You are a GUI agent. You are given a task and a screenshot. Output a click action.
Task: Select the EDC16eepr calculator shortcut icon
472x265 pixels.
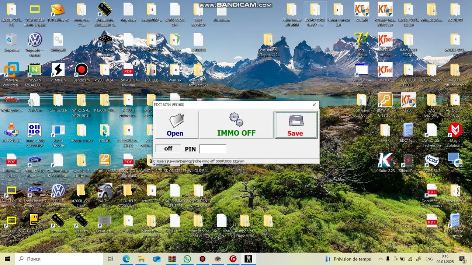point(455,226)
